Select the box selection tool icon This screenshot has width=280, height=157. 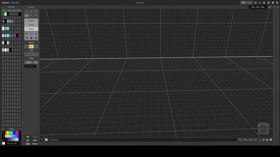coord(31,34)
